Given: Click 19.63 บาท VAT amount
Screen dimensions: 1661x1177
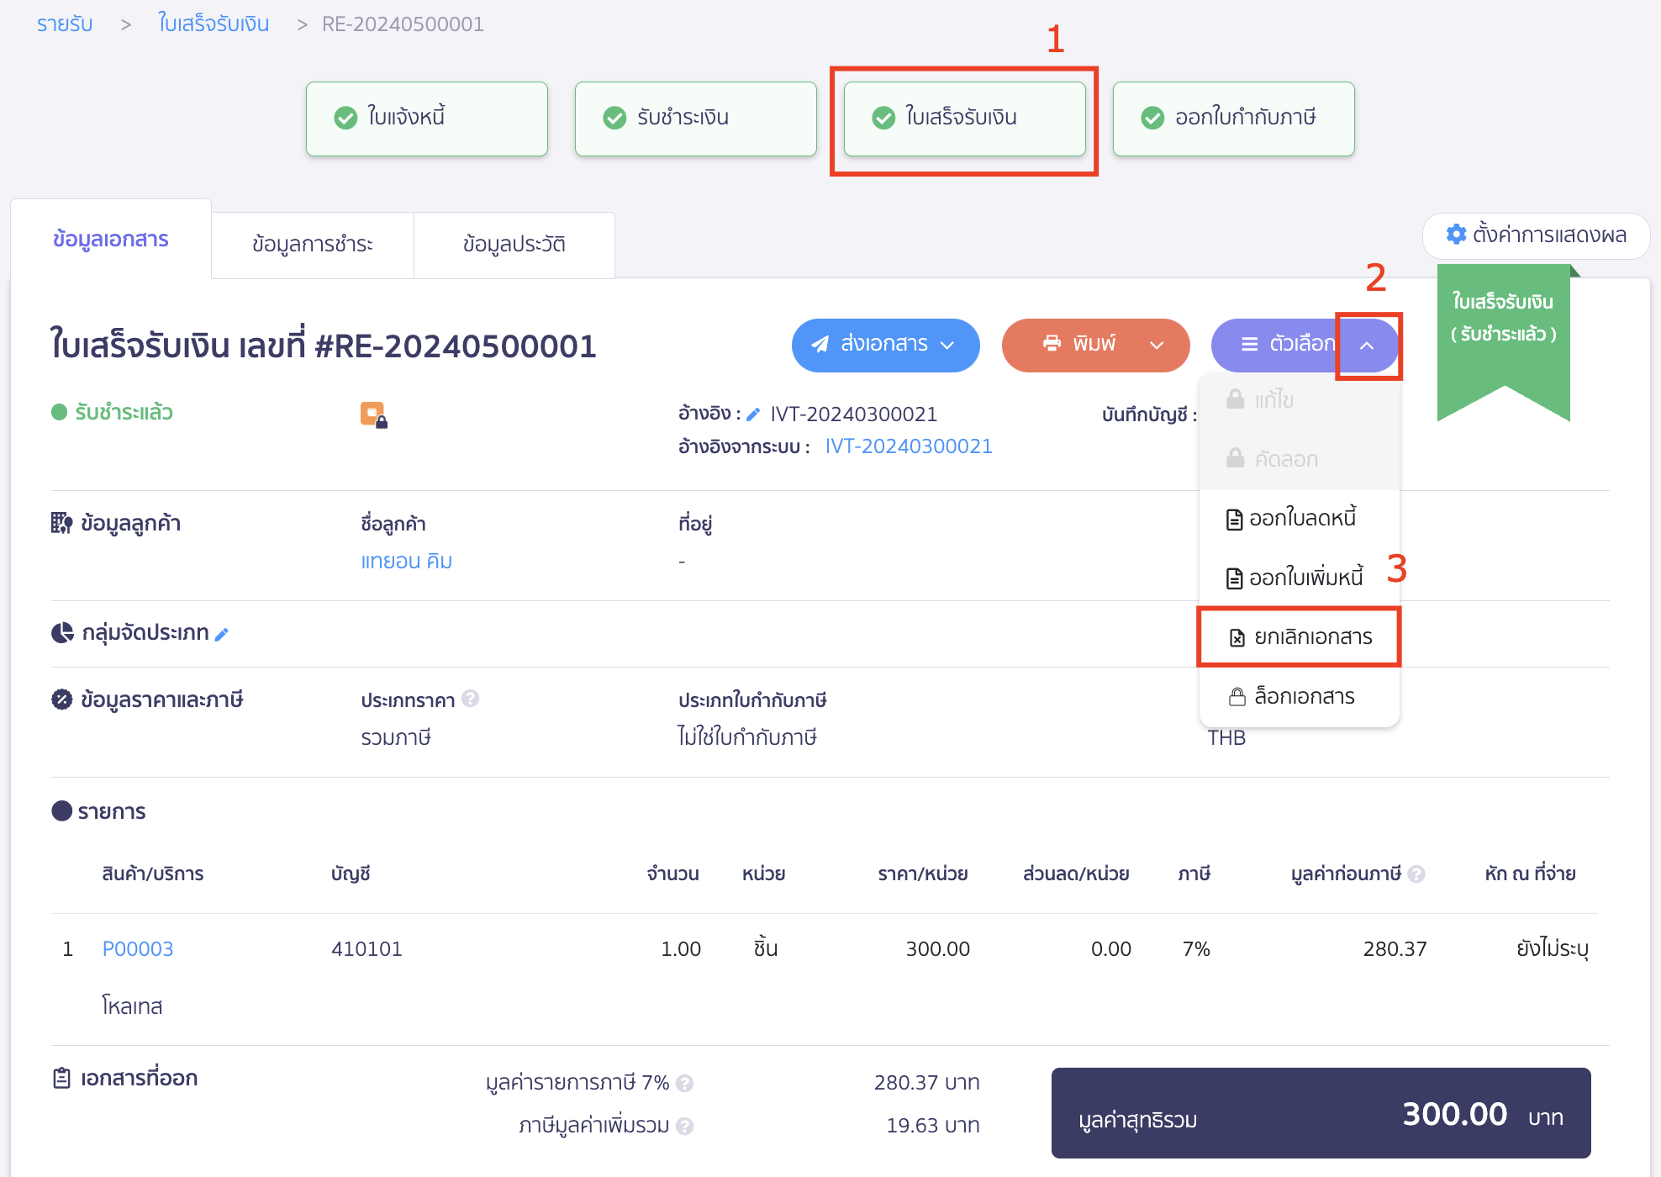Looking at the screenshot, I should click(x=933, y=1126).
